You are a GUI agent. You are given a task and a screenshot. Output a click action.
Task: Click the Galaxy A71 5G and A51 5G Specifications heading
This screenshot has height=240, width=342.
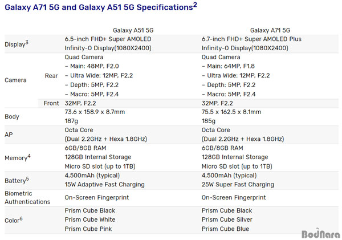pos(101,7)
